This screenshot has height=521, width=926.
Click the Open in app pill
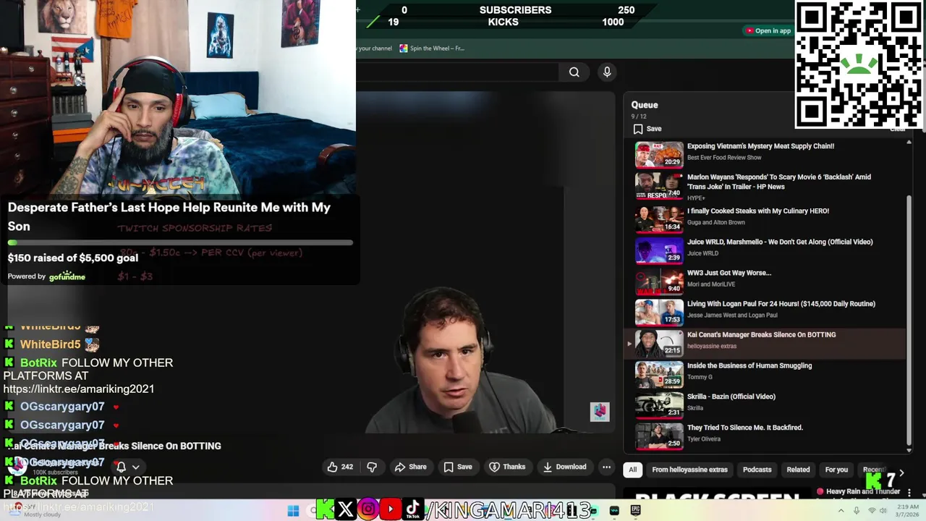768,30
